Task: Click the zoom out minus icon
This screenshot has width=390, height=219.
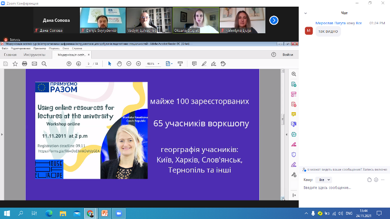Action: pos(129,63)
